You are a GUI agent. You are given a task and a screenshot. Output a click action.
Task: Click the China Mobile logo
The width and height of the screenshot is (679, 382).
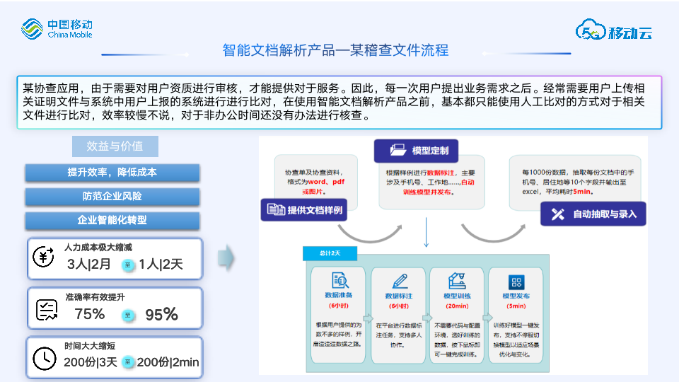[x=57, y=29]
